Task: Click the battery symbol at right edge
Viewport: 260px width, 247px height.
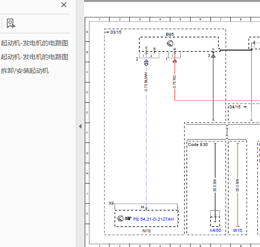Action: [254, 43]
